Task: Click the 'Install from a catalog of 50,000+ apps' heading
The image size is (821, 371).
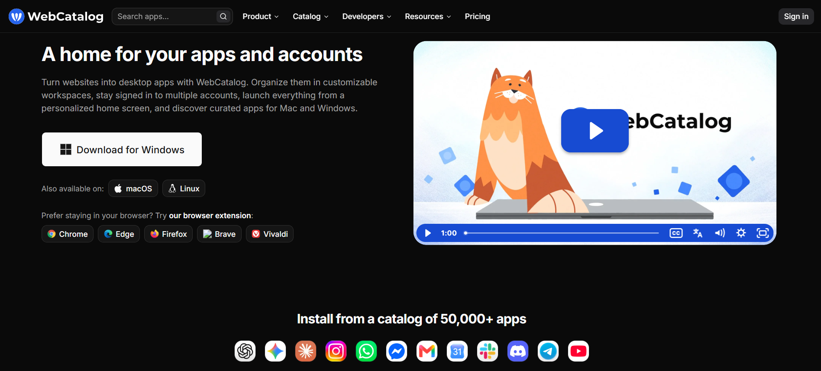Action: pos(411,319)
